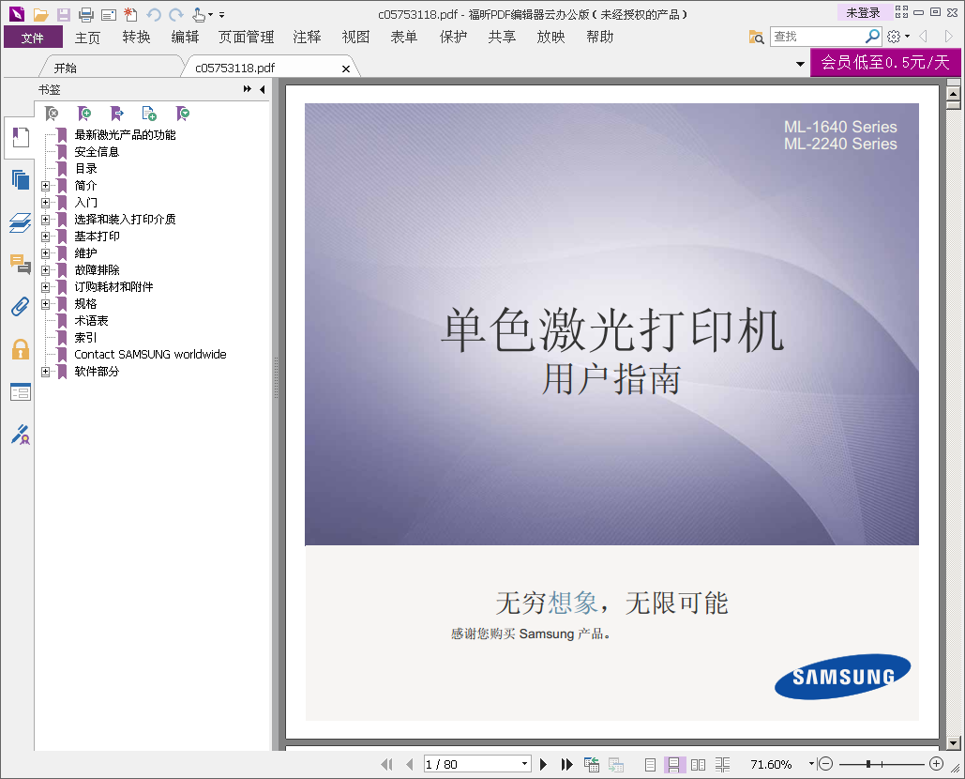Print the document via printer icon
Image resolution: width=965 pixels, height=779 pixels.
[86, 14]
